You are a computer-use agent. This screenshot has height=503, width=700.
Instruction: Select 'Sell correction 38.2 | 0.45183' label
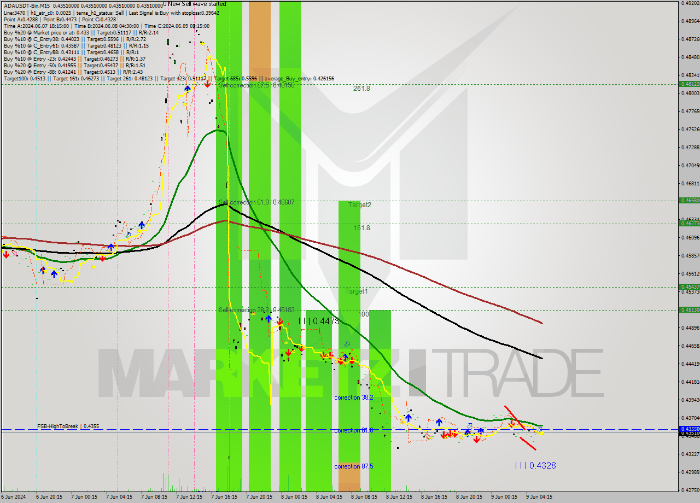[x=256, y=310]
